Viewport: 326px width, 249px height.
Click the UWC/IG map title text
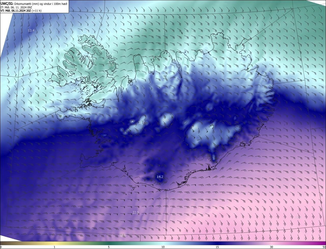coord(34,4)
